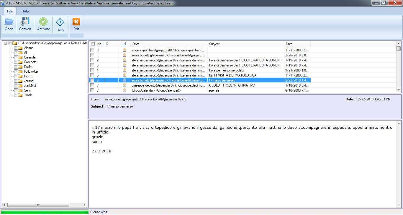Click envelope icon for message row 0

[x=124, y=50]
